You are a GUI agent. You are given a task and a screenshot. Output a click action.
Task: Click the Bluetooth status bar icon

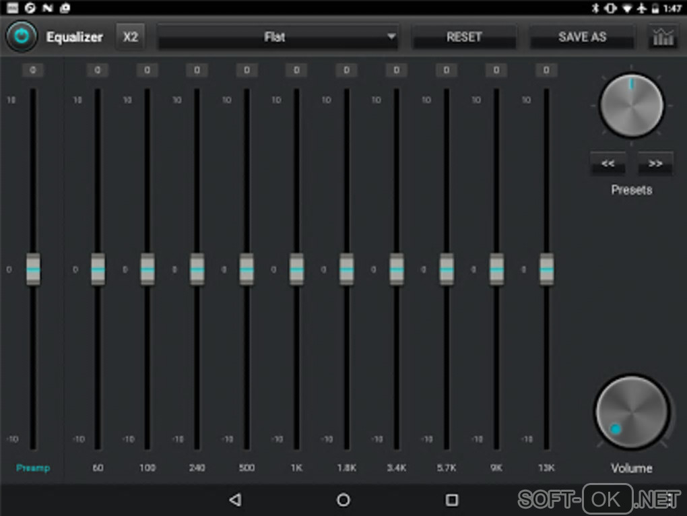point(595,8)
